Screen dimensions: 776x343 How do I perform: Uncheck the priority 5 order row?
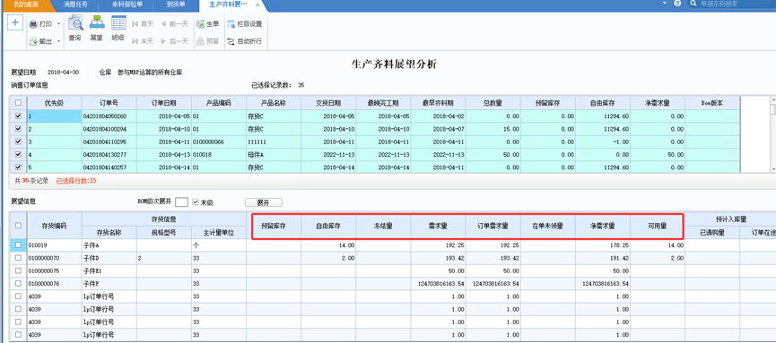(x=19, y=167)
